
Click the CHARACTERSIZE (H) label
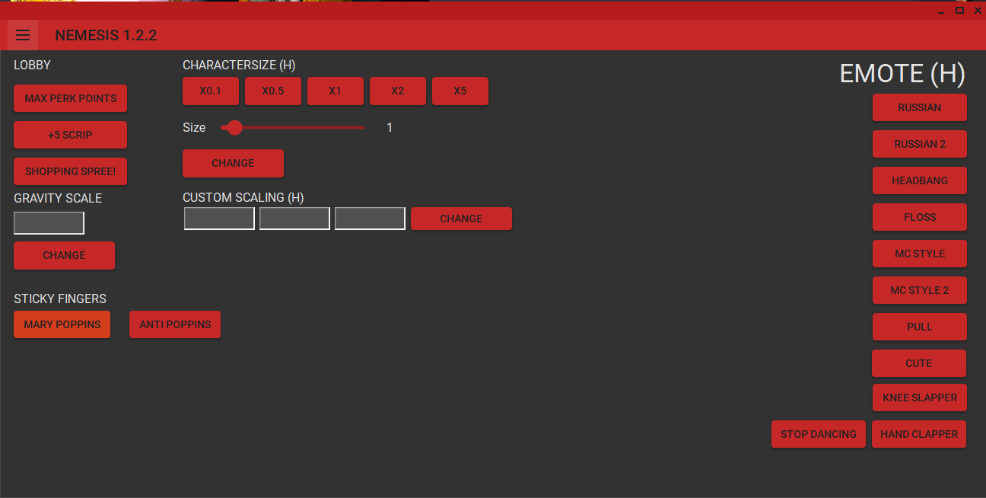click(x=239, y=65)
